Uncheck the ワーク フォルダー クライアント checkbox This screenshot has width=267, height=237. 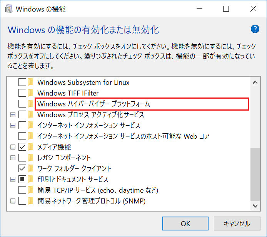pos(22,168)
